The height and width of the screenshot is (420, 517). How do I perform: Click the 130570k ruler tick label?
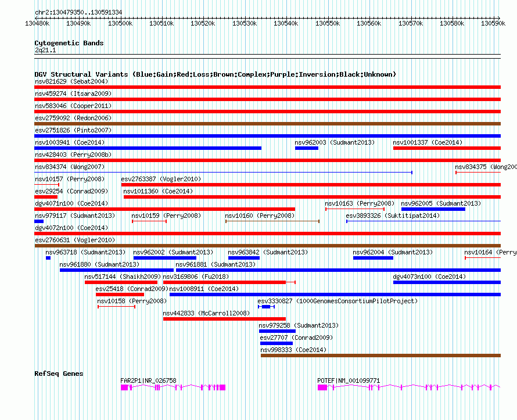(x=411, y=23)
